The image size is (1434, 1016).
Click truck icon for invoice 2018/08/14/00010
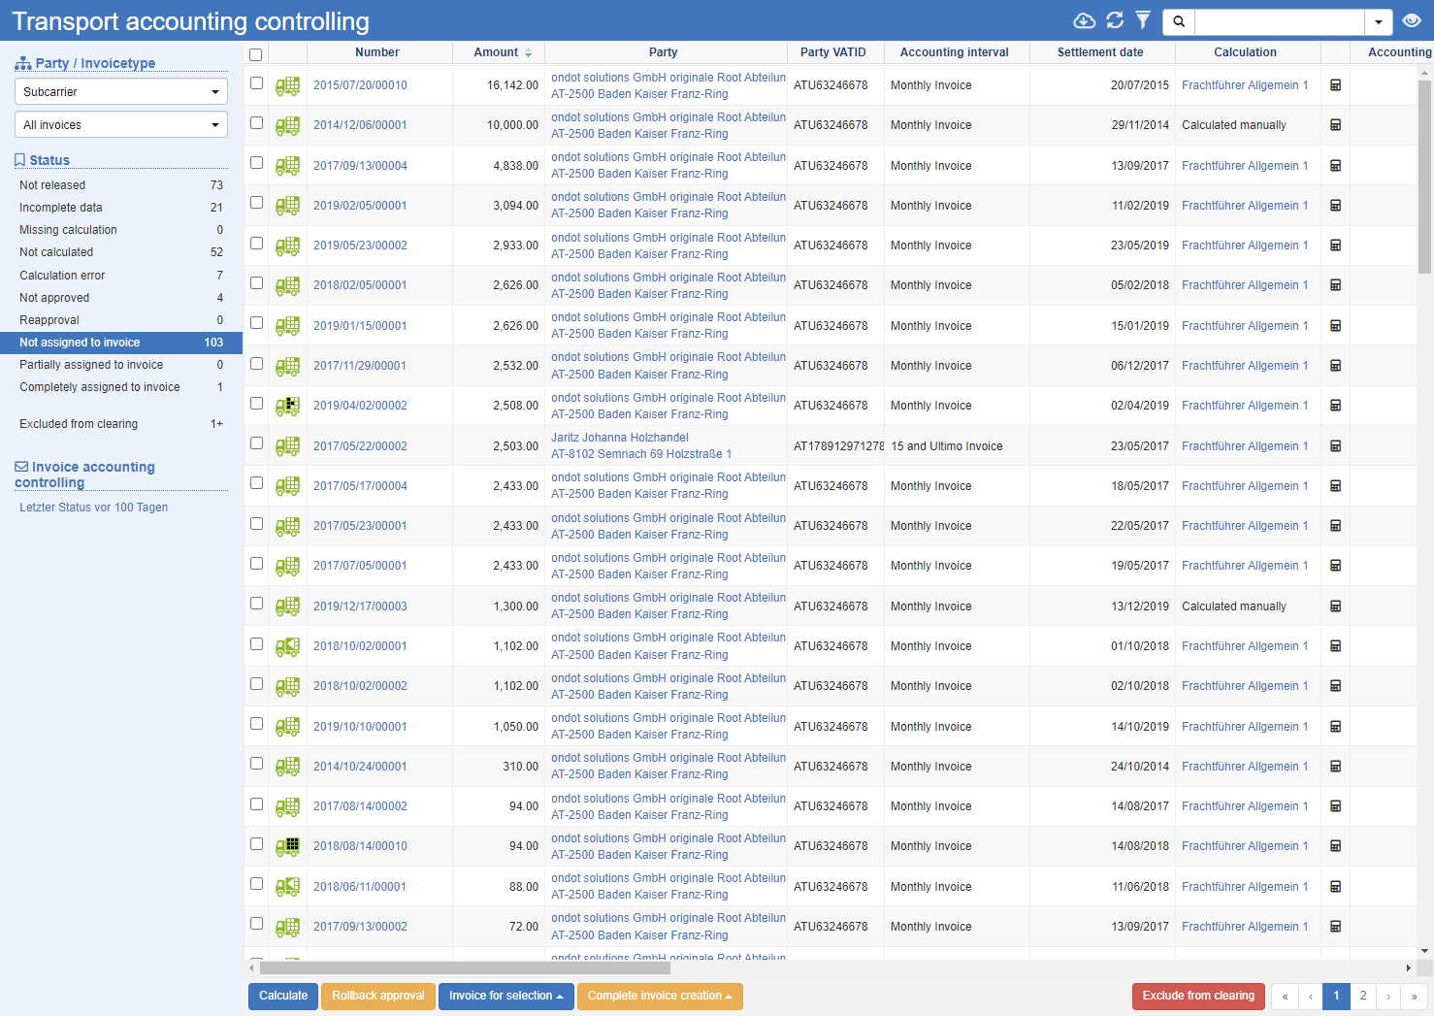(287, 846)
